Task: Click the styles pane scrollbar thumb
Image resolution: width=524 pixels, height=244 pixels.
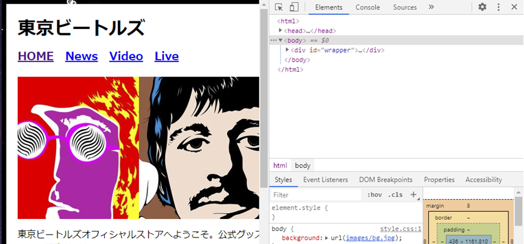Action: coord(518,211)
